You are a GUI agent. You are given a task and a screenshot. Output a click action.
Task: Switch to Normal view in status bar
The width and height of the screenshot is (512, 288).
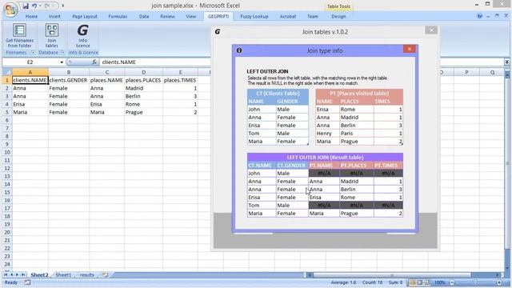point(413,282)
